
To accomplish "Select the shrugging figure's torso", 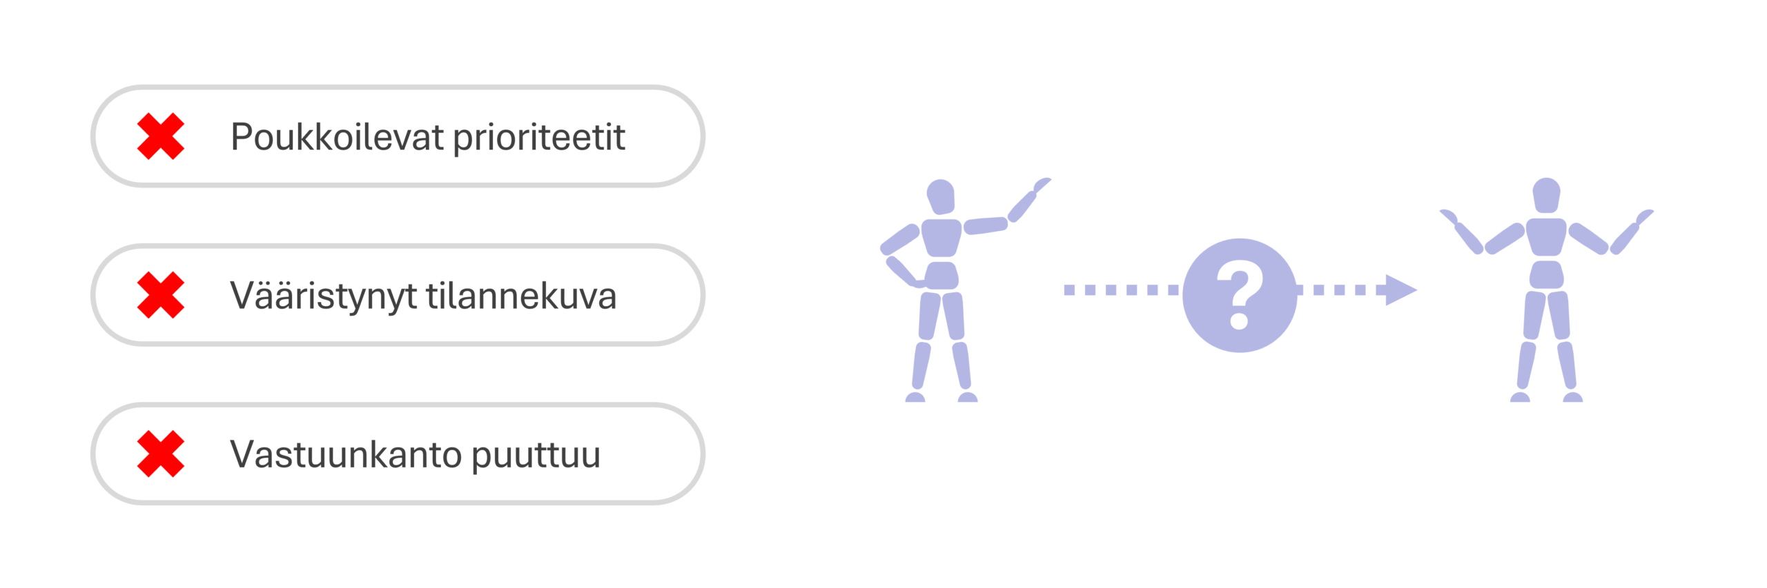I will click(x=1546, y=236).
